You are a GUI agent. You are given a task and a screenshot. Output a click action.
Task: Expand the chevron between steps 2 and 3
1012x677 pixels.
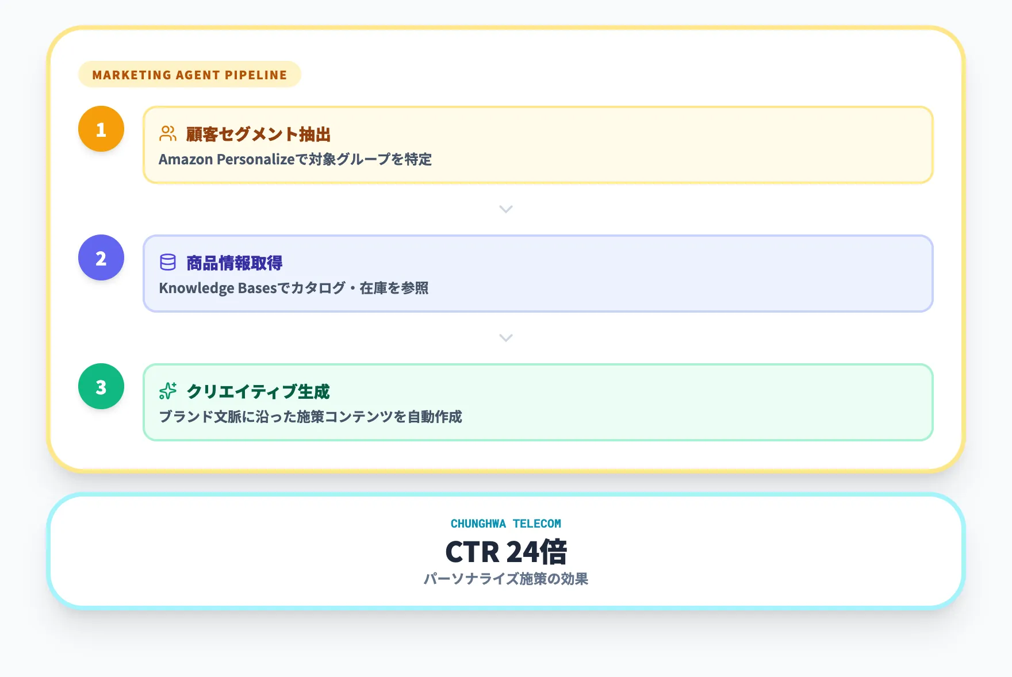pos(506,338)
